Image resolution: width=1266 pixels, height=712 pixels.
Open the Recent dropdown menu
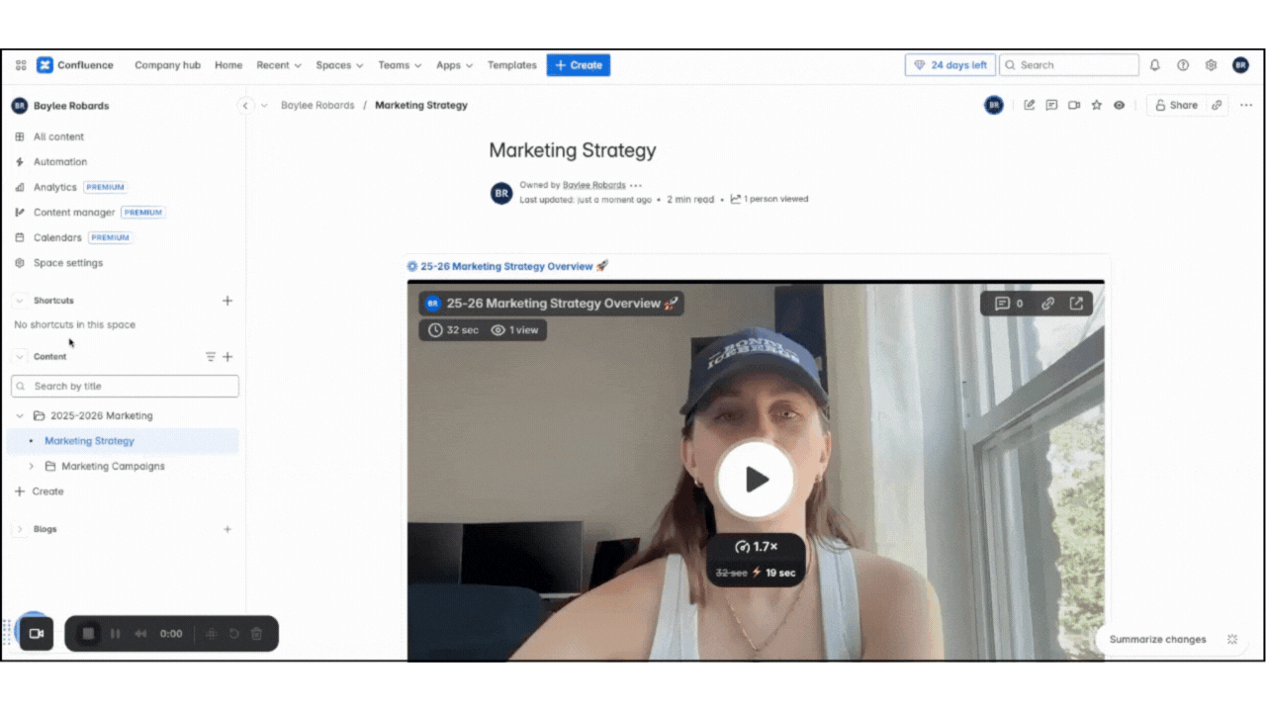pos(278,65)
